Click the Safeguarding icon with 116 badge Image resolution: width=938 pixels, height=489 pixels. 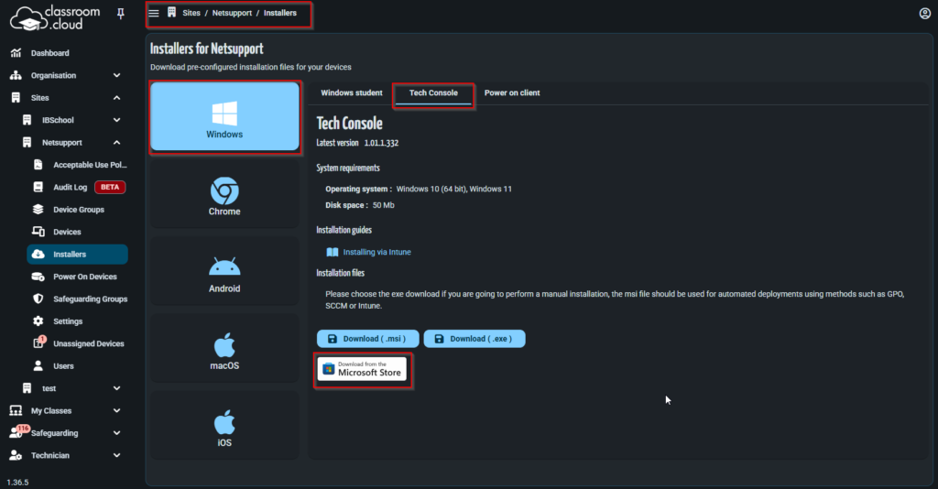click(18, 431)
